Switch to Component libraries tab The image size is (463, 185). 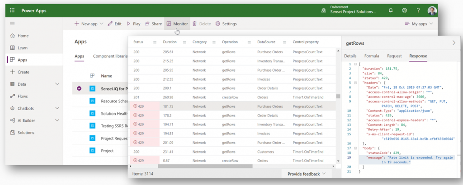[110, 56]
